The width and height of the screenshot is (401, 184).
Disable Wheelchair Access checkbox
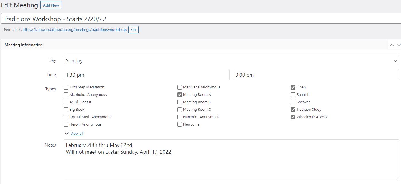(x=293, y=117)
